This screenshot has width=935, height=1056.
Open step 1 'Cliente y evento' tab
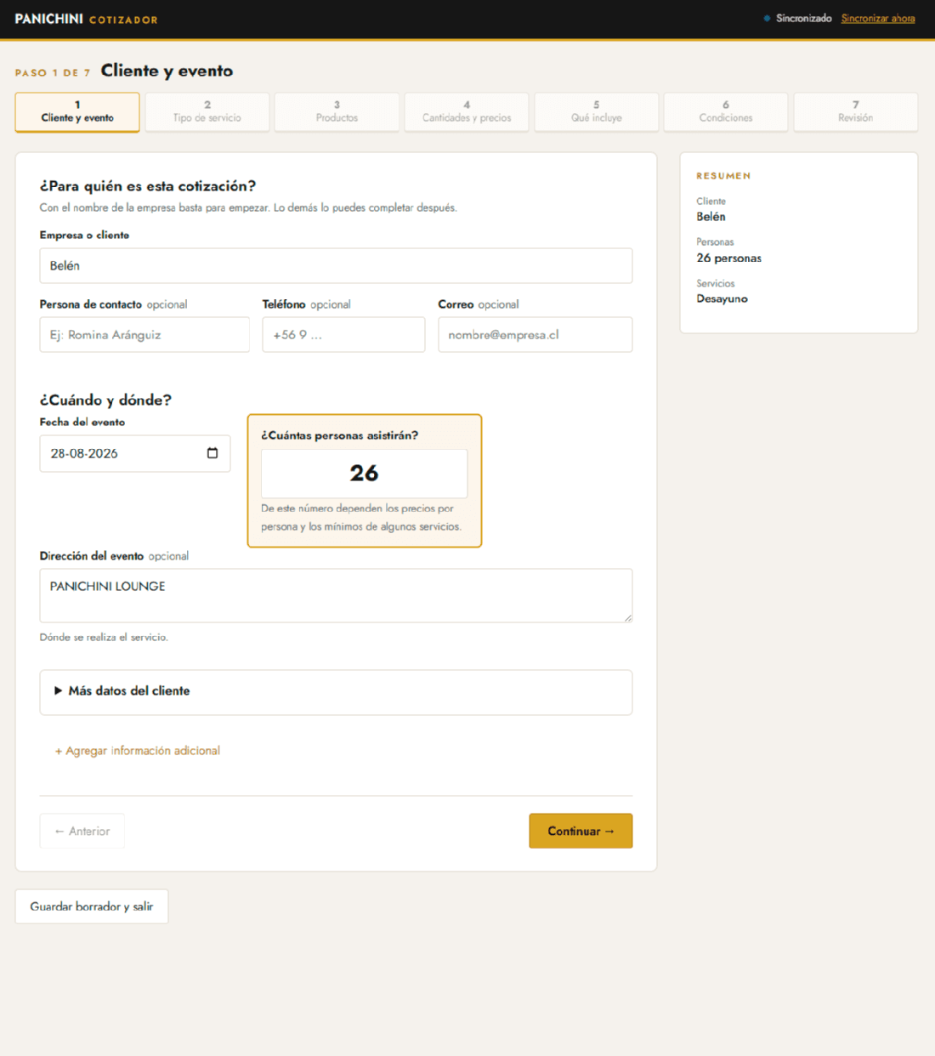pyautogui.click(x=77, y=112)
